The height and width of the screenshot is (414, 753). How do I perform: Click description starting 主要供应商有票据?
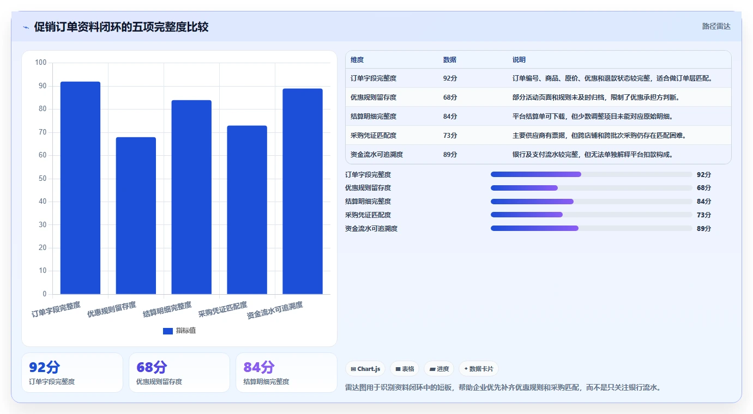pos(599,136)
